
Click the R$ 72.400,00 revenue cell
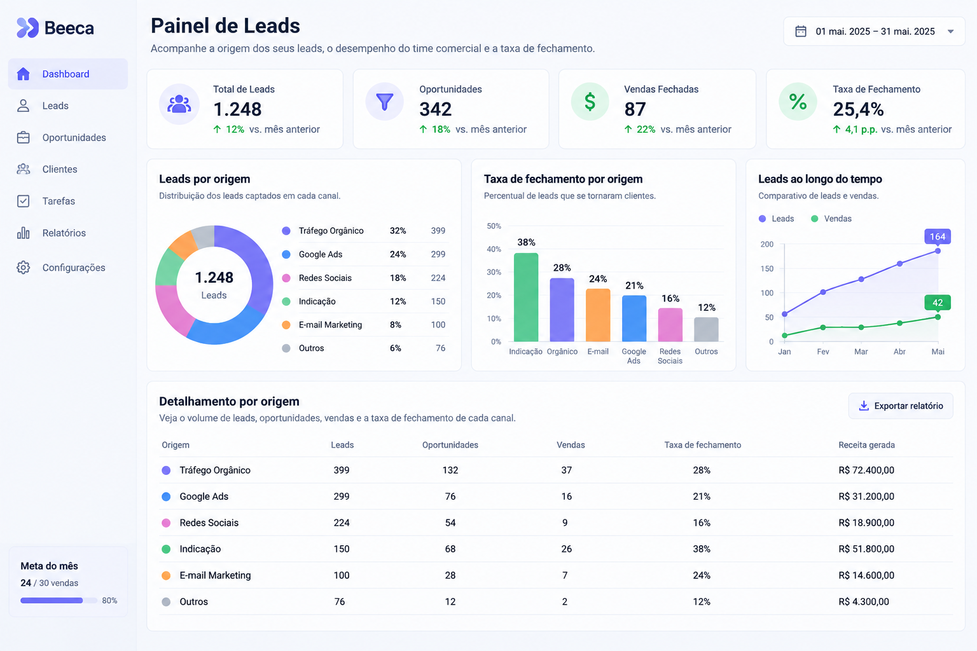866,470
